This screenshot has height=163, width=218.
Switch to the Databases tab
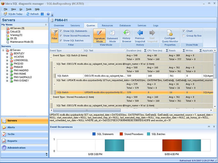pyautogui.click(x=125, y=25)
